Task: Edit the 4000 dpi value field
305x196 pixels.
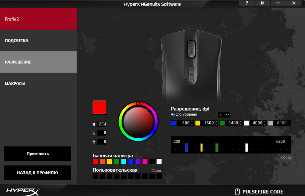Action: (x=256, y=123)
